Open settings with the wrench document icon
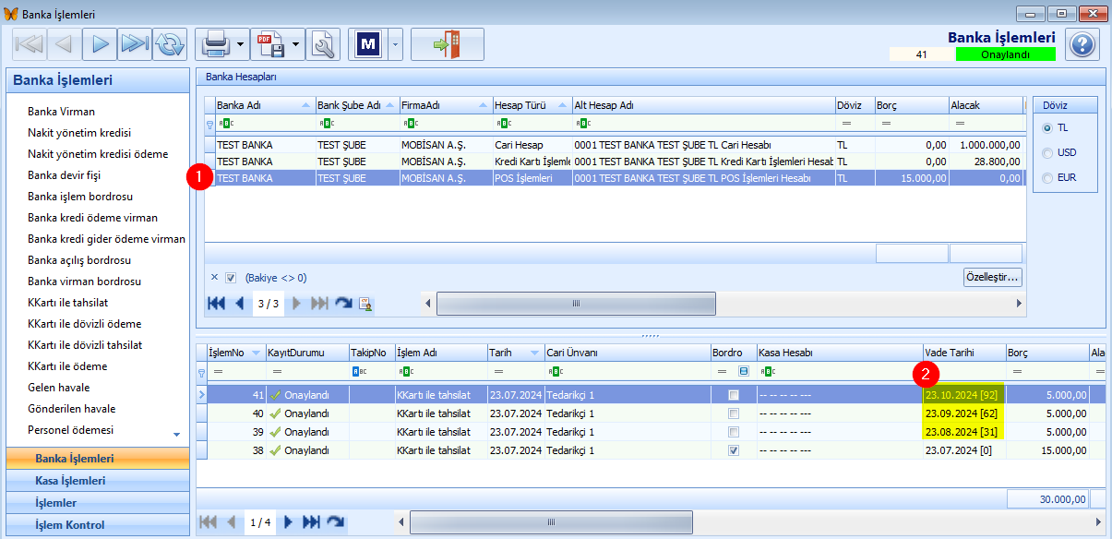The image size is (1112, 539). [x=323, y=43]
